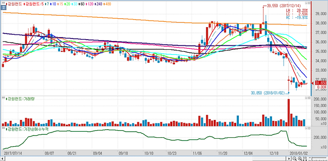Click the 강원랜드:기관순매수누적 indicator label
328x161 pixels.
27,129
